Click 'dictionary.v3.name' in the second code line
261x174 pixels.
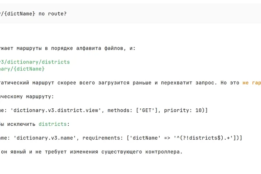coord(45,138)
